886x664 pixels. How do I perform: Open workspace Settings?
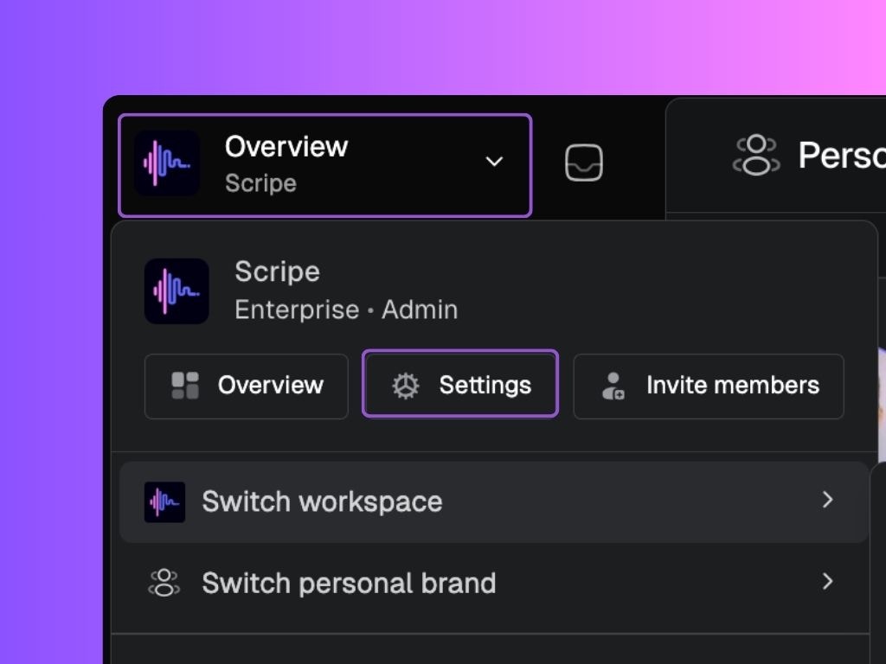(x=460, y=384)
